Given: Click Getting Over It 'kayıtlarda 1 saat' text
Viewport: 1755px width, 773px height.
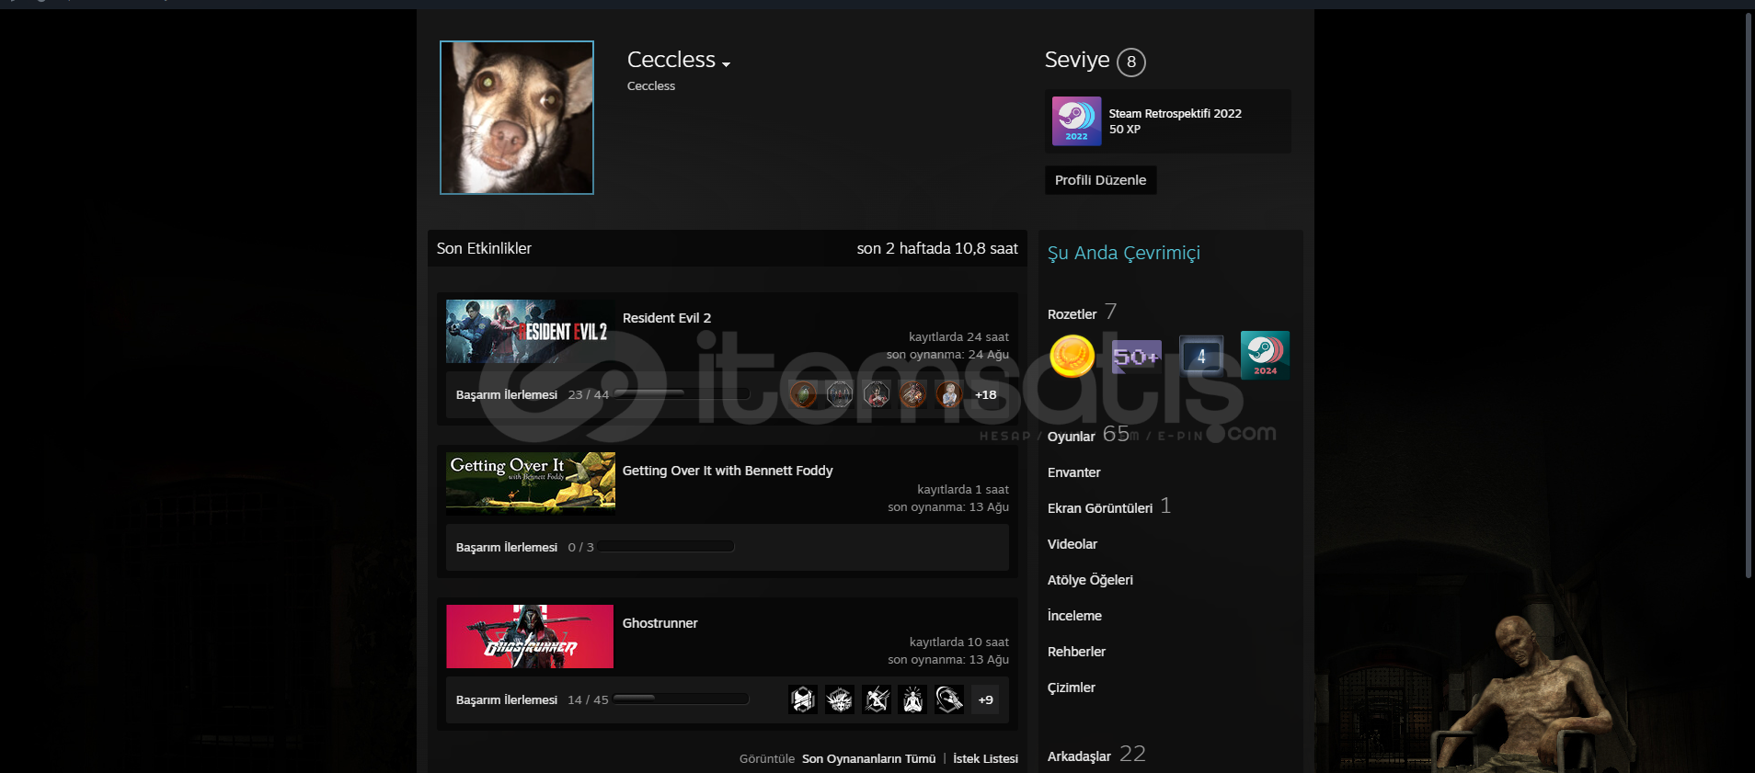Looking at the screenshot, I should (963, 490).
